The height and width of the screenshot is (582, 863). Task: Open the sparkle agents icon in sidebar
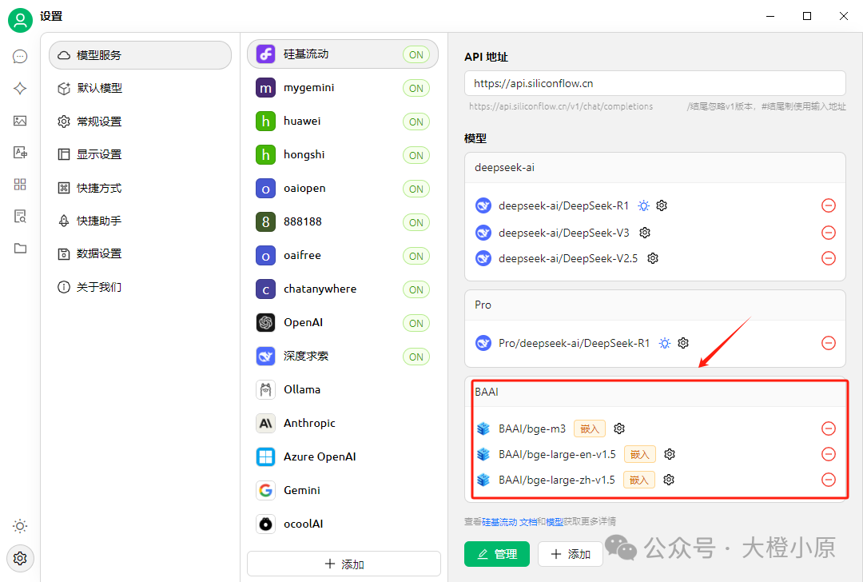click(20, 88)
